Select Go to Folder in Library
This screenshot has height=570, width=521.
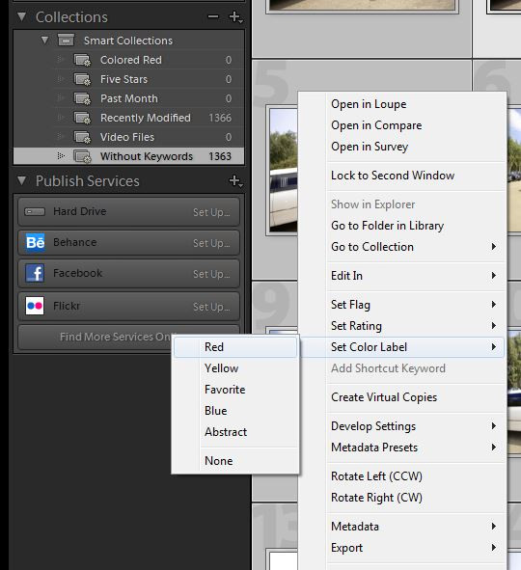[402, 226]
